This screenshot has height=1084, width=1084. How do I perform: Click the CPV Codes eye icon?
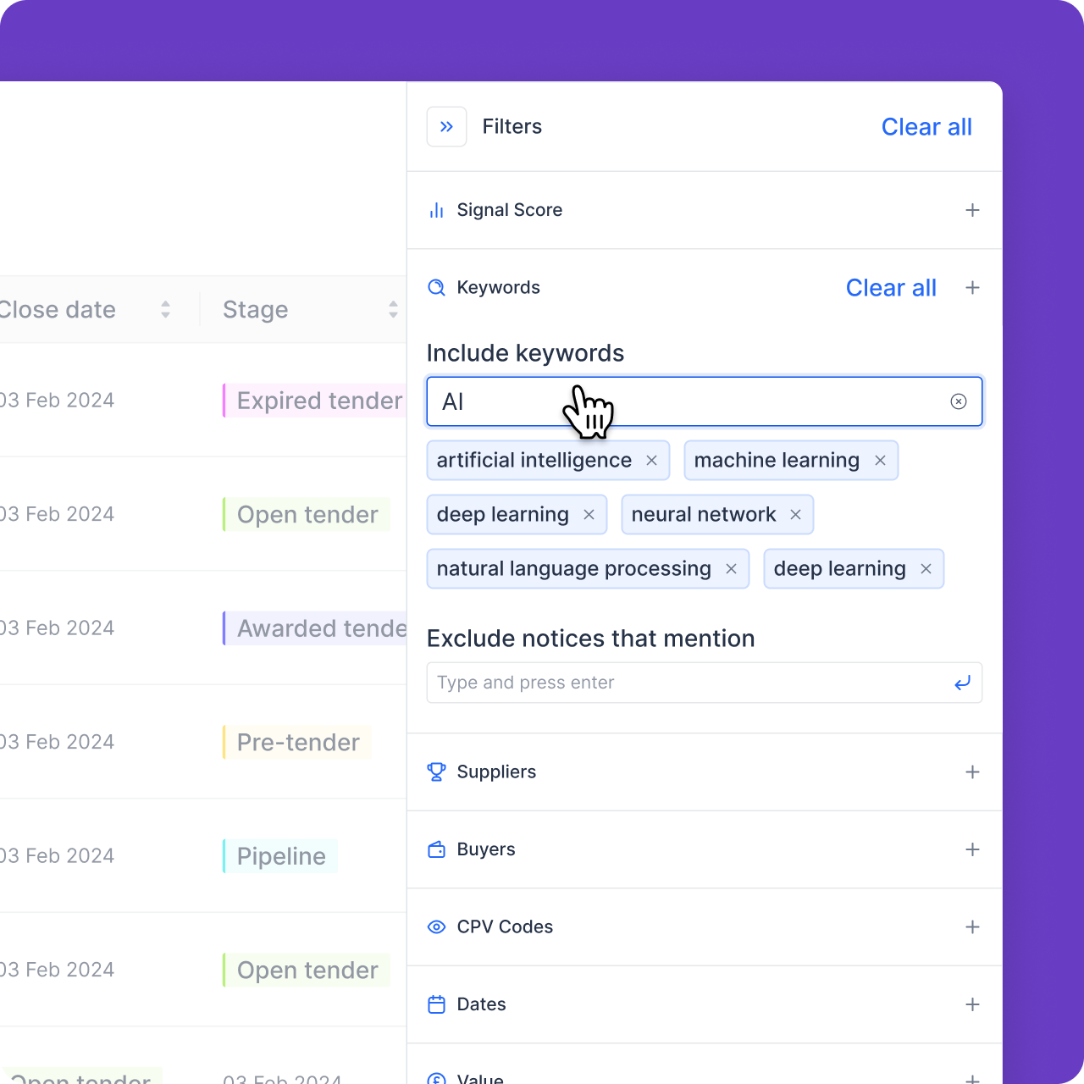click(436, 927)
